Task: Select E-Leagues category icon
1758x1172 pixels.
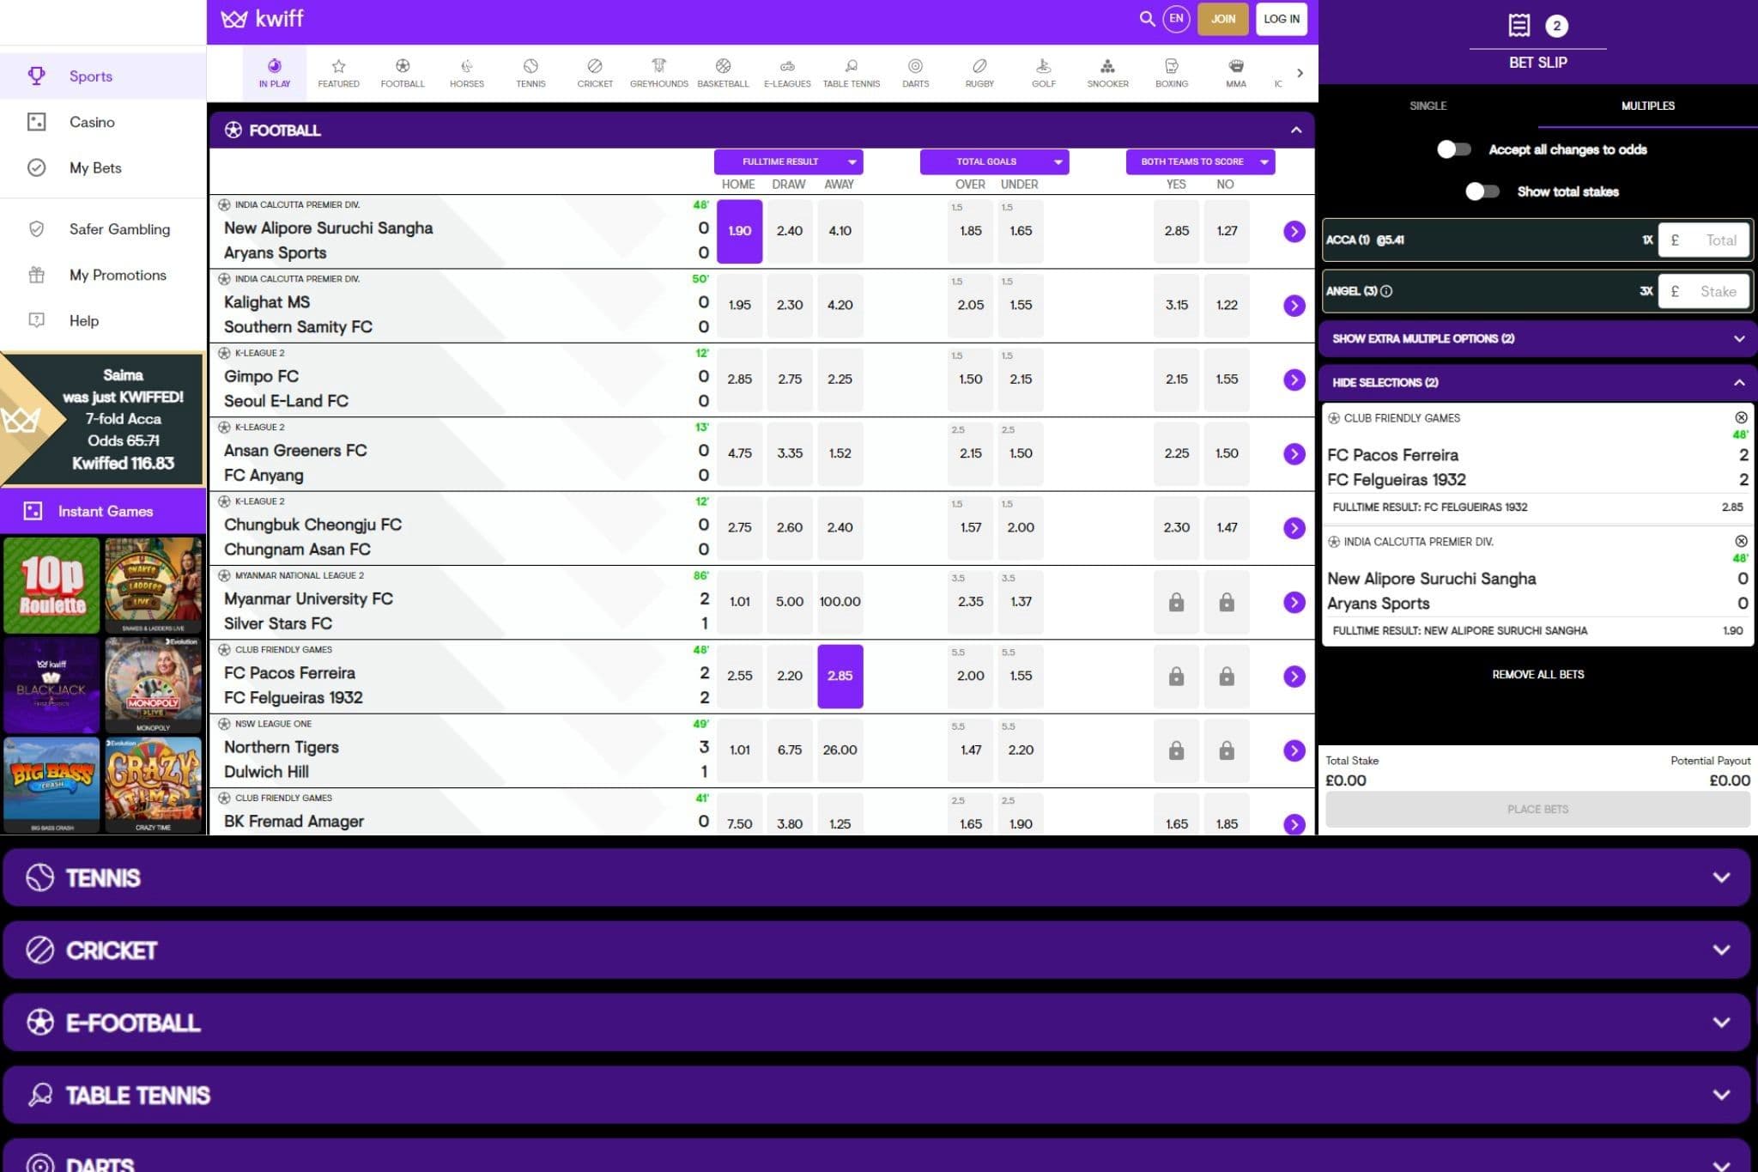Action: coord(787,73)
